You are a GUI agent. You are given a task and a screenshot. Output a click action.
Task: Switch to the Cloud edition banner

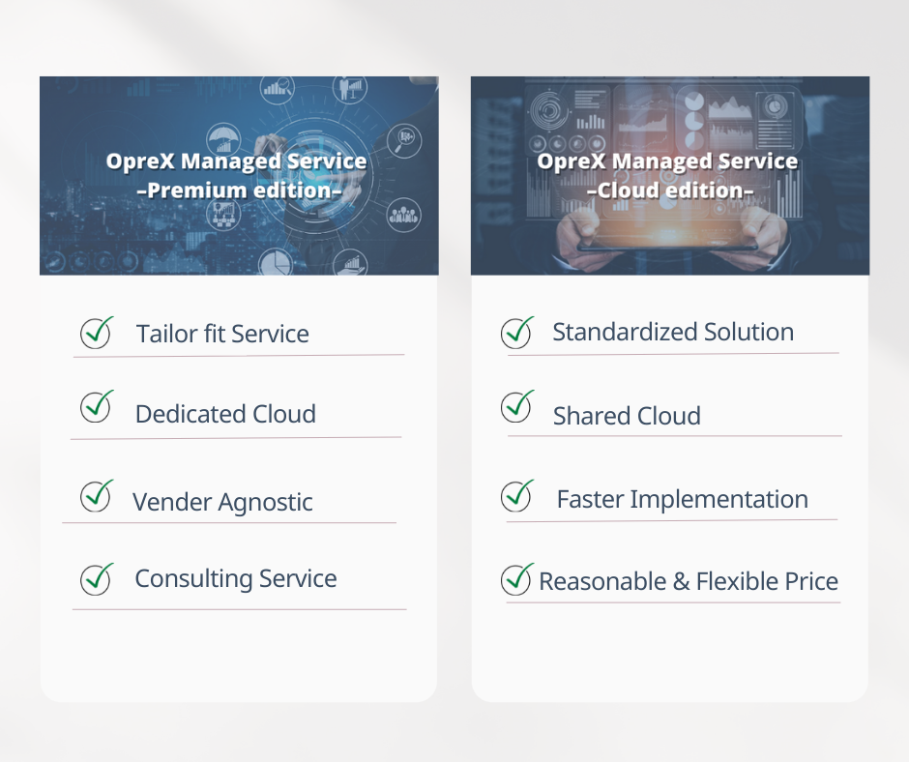point(669,174)
